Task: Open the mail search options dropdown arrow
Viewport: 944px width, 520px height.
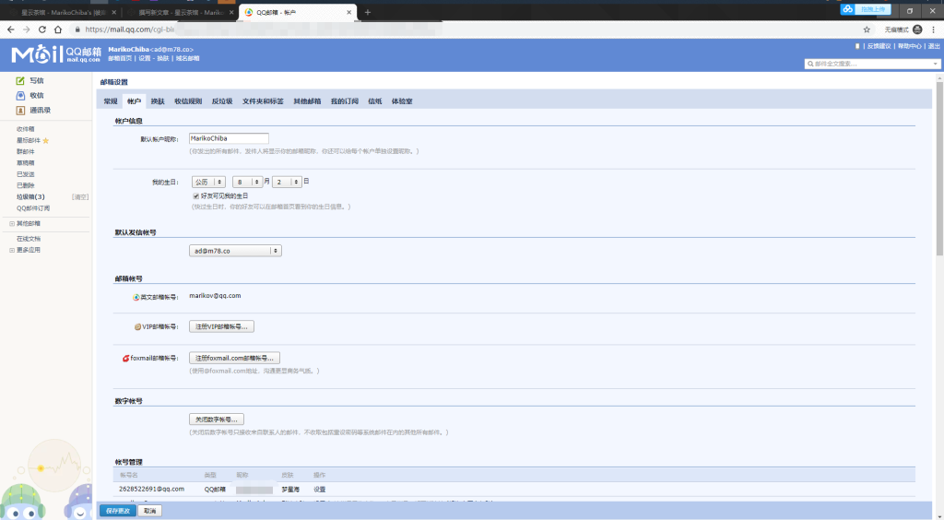Action: pyautogui.click(x=935, y=64)
